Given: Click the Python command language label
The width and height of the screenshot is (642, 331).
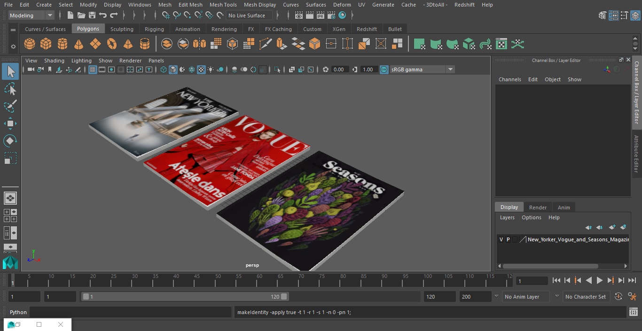Looking at the screenshot, I should pos(18,312).
